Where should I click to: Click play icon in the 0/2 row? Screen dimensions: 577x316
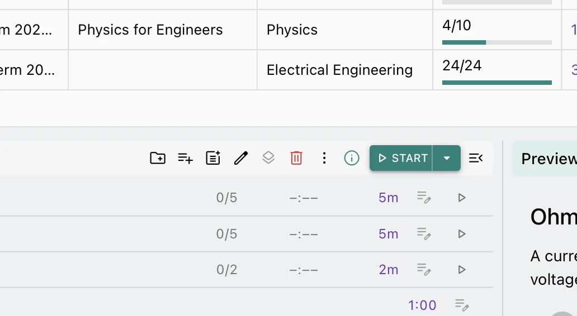[462, 270]
